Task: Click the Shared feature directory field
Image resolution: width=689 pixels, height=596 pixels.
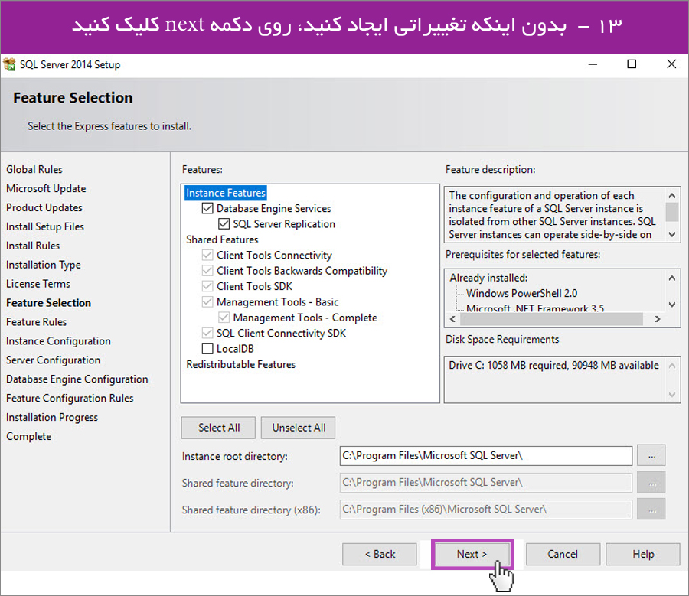Action: pyautogui.click(x=486, y=483)
